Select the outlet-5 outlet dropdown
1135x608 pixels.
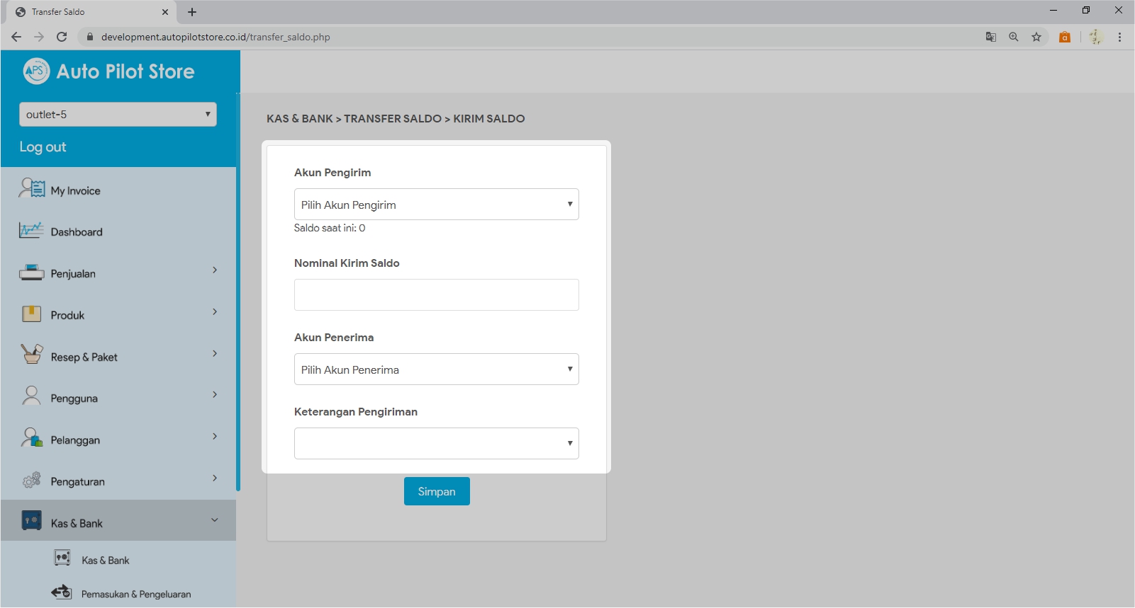click(118, 115)
